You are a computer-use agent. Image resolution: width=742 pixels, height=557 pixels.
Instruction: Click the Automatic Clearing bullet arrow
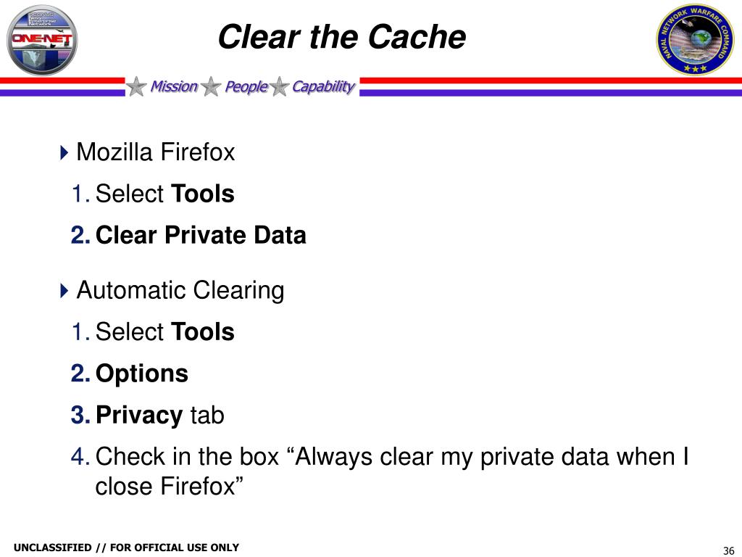coord(64,290)
